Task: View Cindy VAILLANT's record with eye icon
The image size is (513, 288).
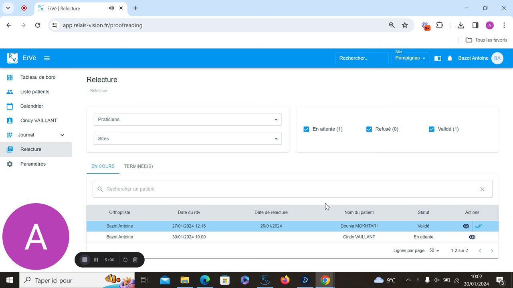Action: tap(472, 237)
